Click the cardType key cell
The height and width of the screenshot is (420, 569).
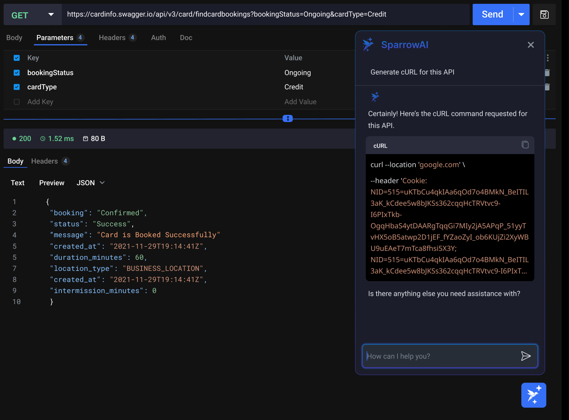coord(42,87)
